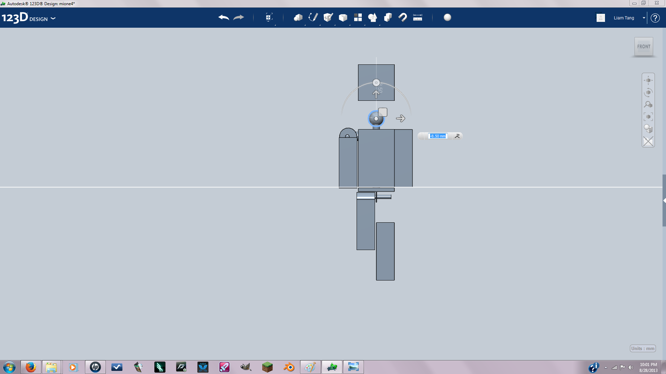The height and width of the screenshot is (374, 666).
Task: Redo the last undone action
Action: point(239,17)
